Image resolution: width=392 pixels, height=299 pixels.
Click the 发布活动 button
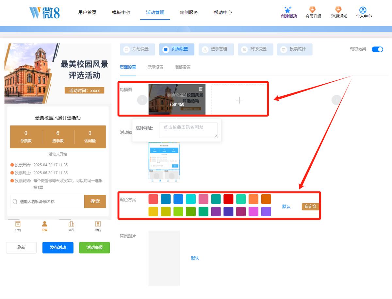coord(58,248)
